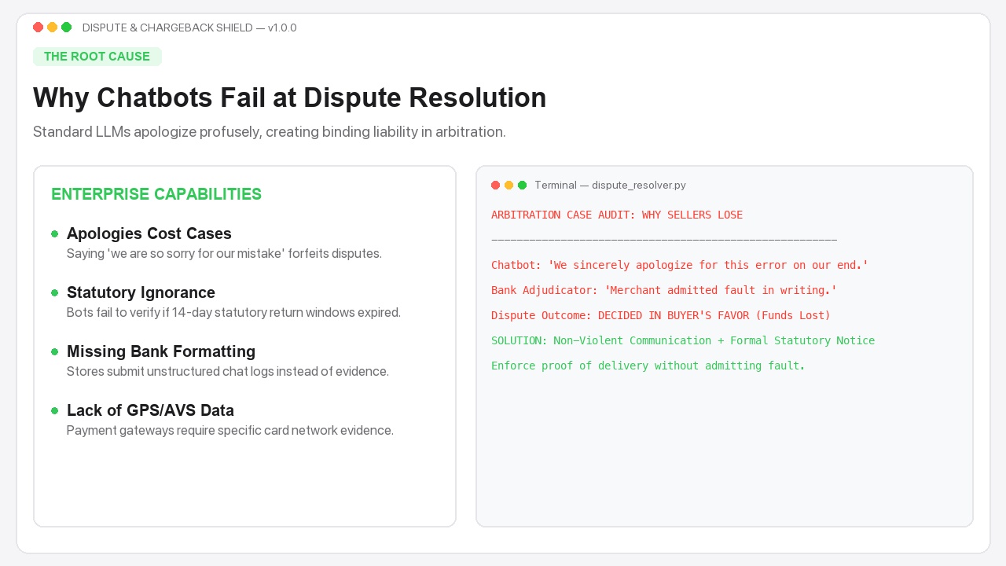Click the red close dot of main window
This screenshot has height=566, width=1006.
coord(38,28)
